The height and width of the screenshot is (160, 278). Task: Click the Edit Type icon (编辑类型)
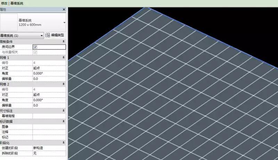click(x=48, y=35)
